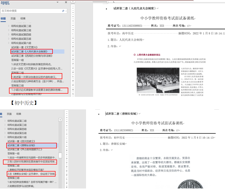Click the scrollbar thumb in lower navigation pane
This screenshot has width=225, height=190.
coord(60,155)
